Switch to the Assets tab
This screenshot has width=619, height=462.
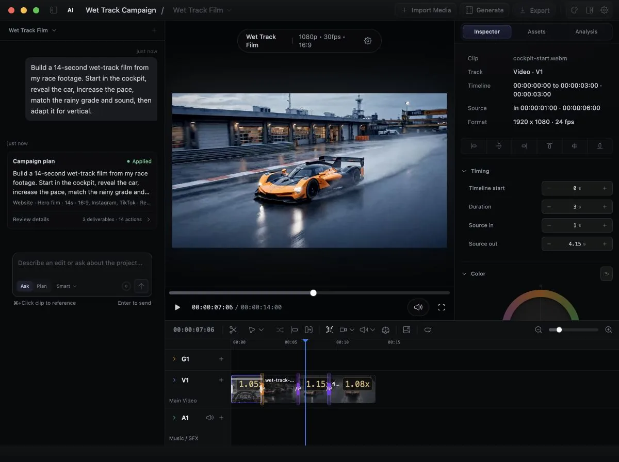click(536, 31)
